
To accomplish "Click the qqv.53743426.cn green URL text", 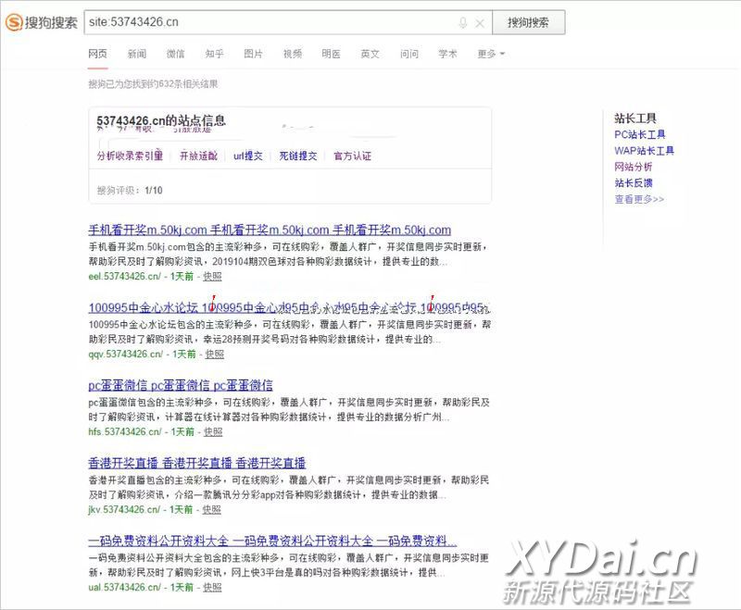I will pos(126,355).
